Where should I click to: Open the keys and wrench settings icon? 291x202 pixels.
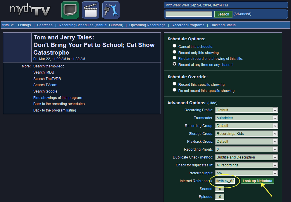111,10
